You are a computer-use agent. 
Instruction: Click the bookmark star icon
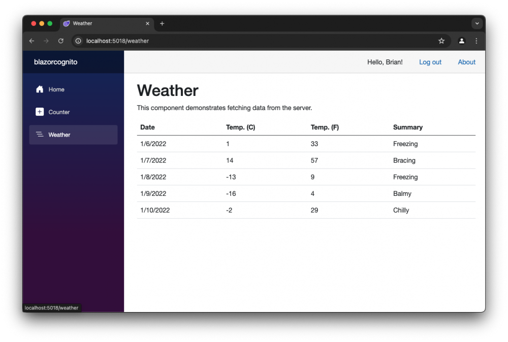pos(441,41)
